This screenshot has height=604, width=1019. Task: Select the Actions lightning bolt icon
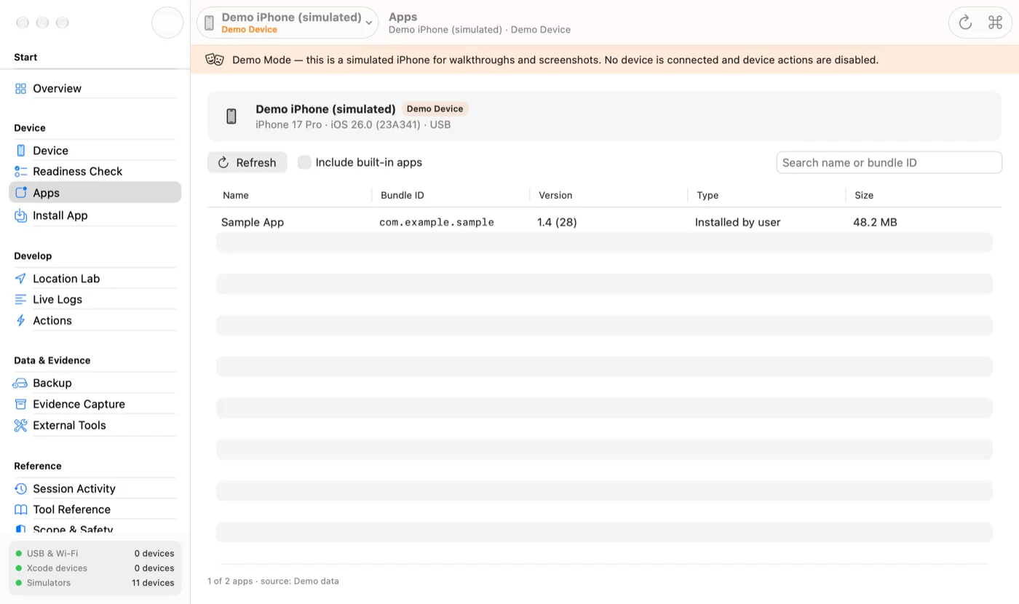[20, 321]
